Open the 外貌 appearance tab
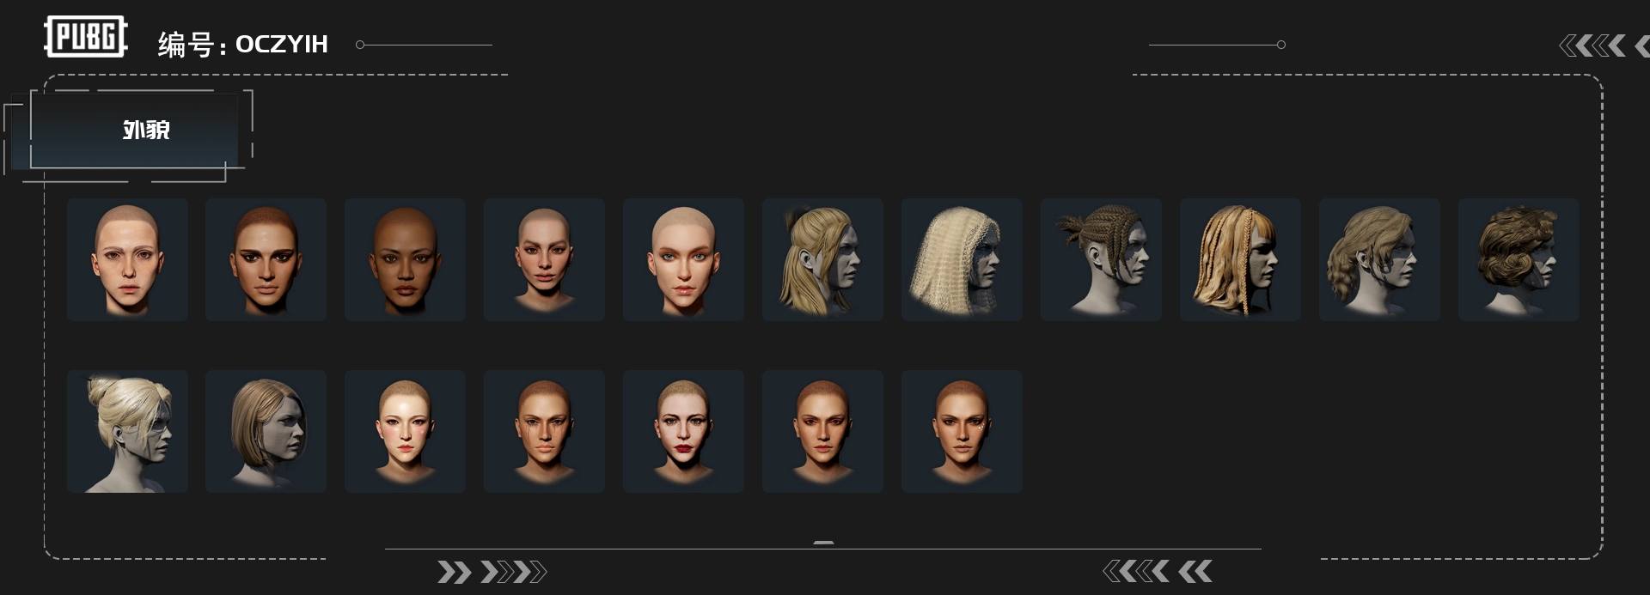1650x595 pixels. coord(134,131)
